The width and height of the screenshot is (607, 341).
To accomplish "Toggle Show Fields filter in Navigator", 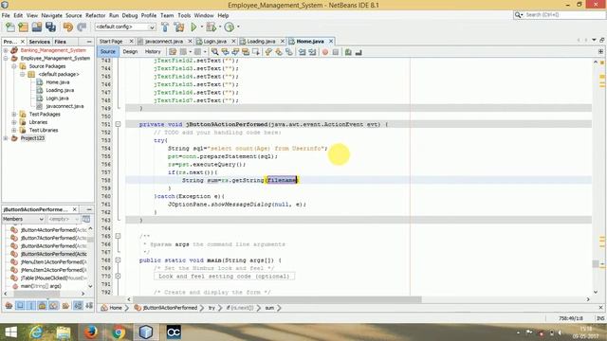I will [x=20, y=306].
